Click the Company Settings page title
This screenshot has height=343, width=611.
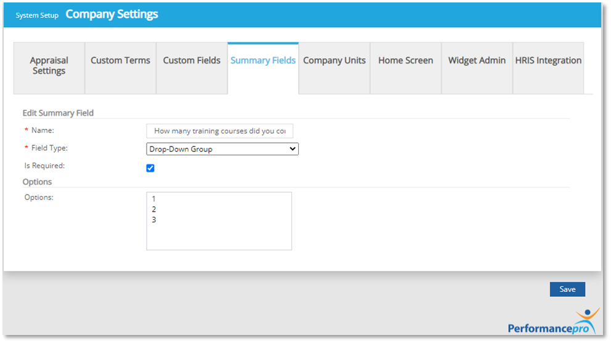coord(111,14)
